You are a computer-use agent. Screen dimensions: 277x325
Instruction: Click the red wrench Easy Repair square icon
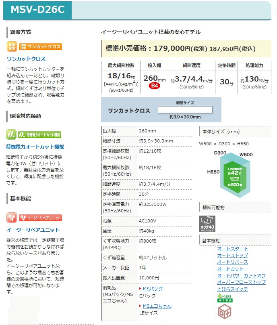[x=11, y=218]
